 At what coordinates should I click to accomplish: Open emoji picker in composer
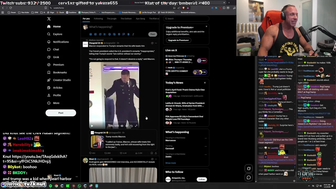click(x=109, y=34)
